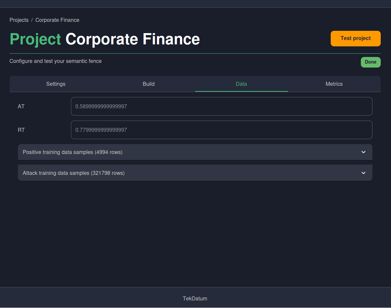The height and width of the screenshot is (308, 391).
Task: Click the Project Corporate Finance heading
Action: (105, 39)
